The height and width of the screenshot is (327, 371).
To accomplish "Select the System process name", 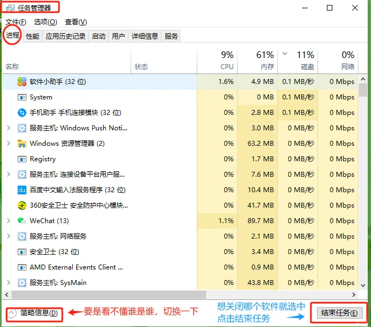I will click(41, 97).
